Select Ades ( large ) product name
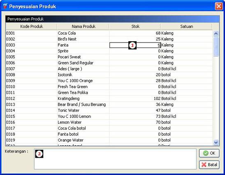 [70, 69]
